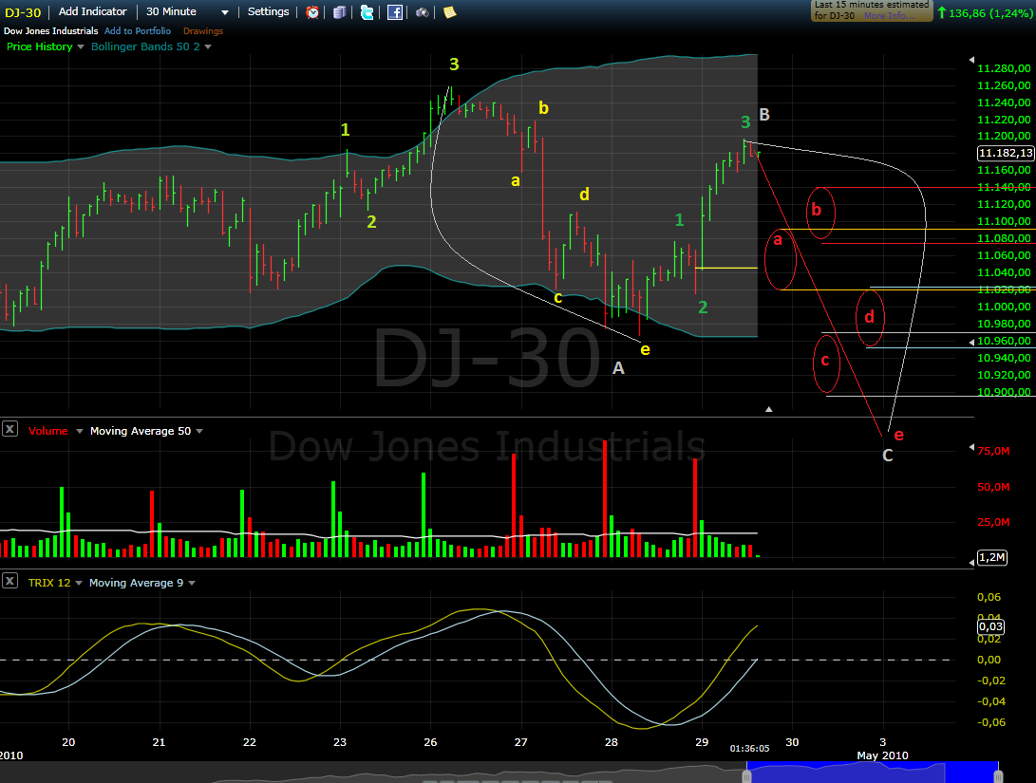Click the Bollinger Bands 50 2 label
The height and width of the screenshot is (783, 1036).
tap(145, 47)
